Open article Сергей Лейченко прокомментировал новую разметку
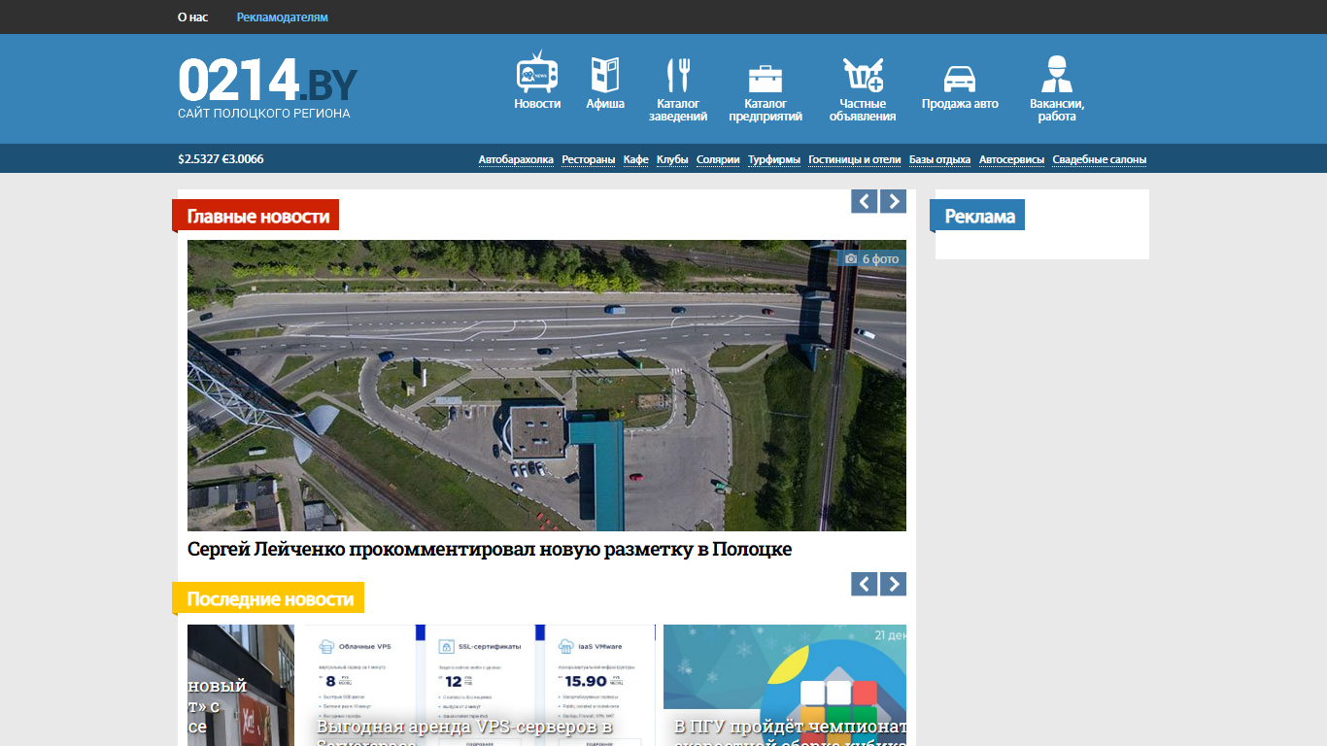This screenshot has width=1327, height=746. [x=490, y=549]
